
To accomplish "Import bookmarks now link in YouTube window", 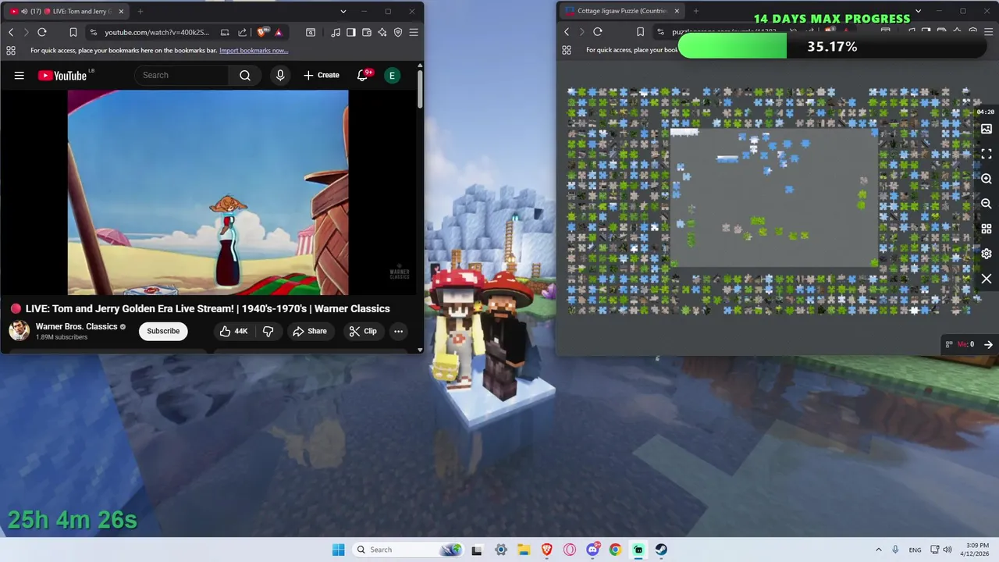I will tap(254, 50).
